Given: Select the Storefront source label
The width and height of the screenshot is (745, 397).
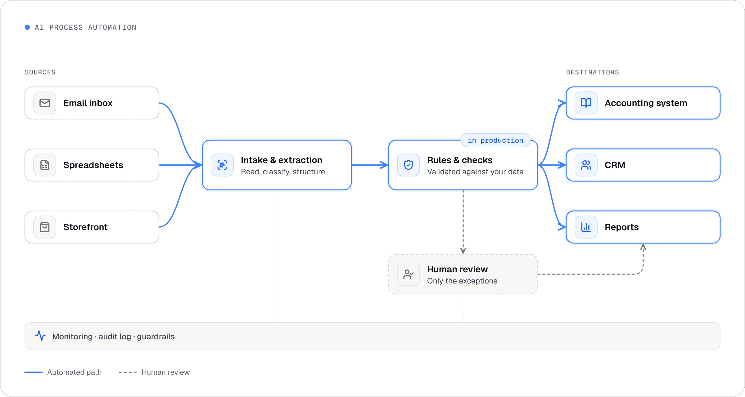Looking at the screenshot, I should tap(85, 227).
